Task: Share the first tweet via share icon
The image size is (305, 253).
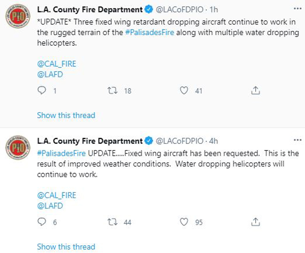Action: [255, 91]
